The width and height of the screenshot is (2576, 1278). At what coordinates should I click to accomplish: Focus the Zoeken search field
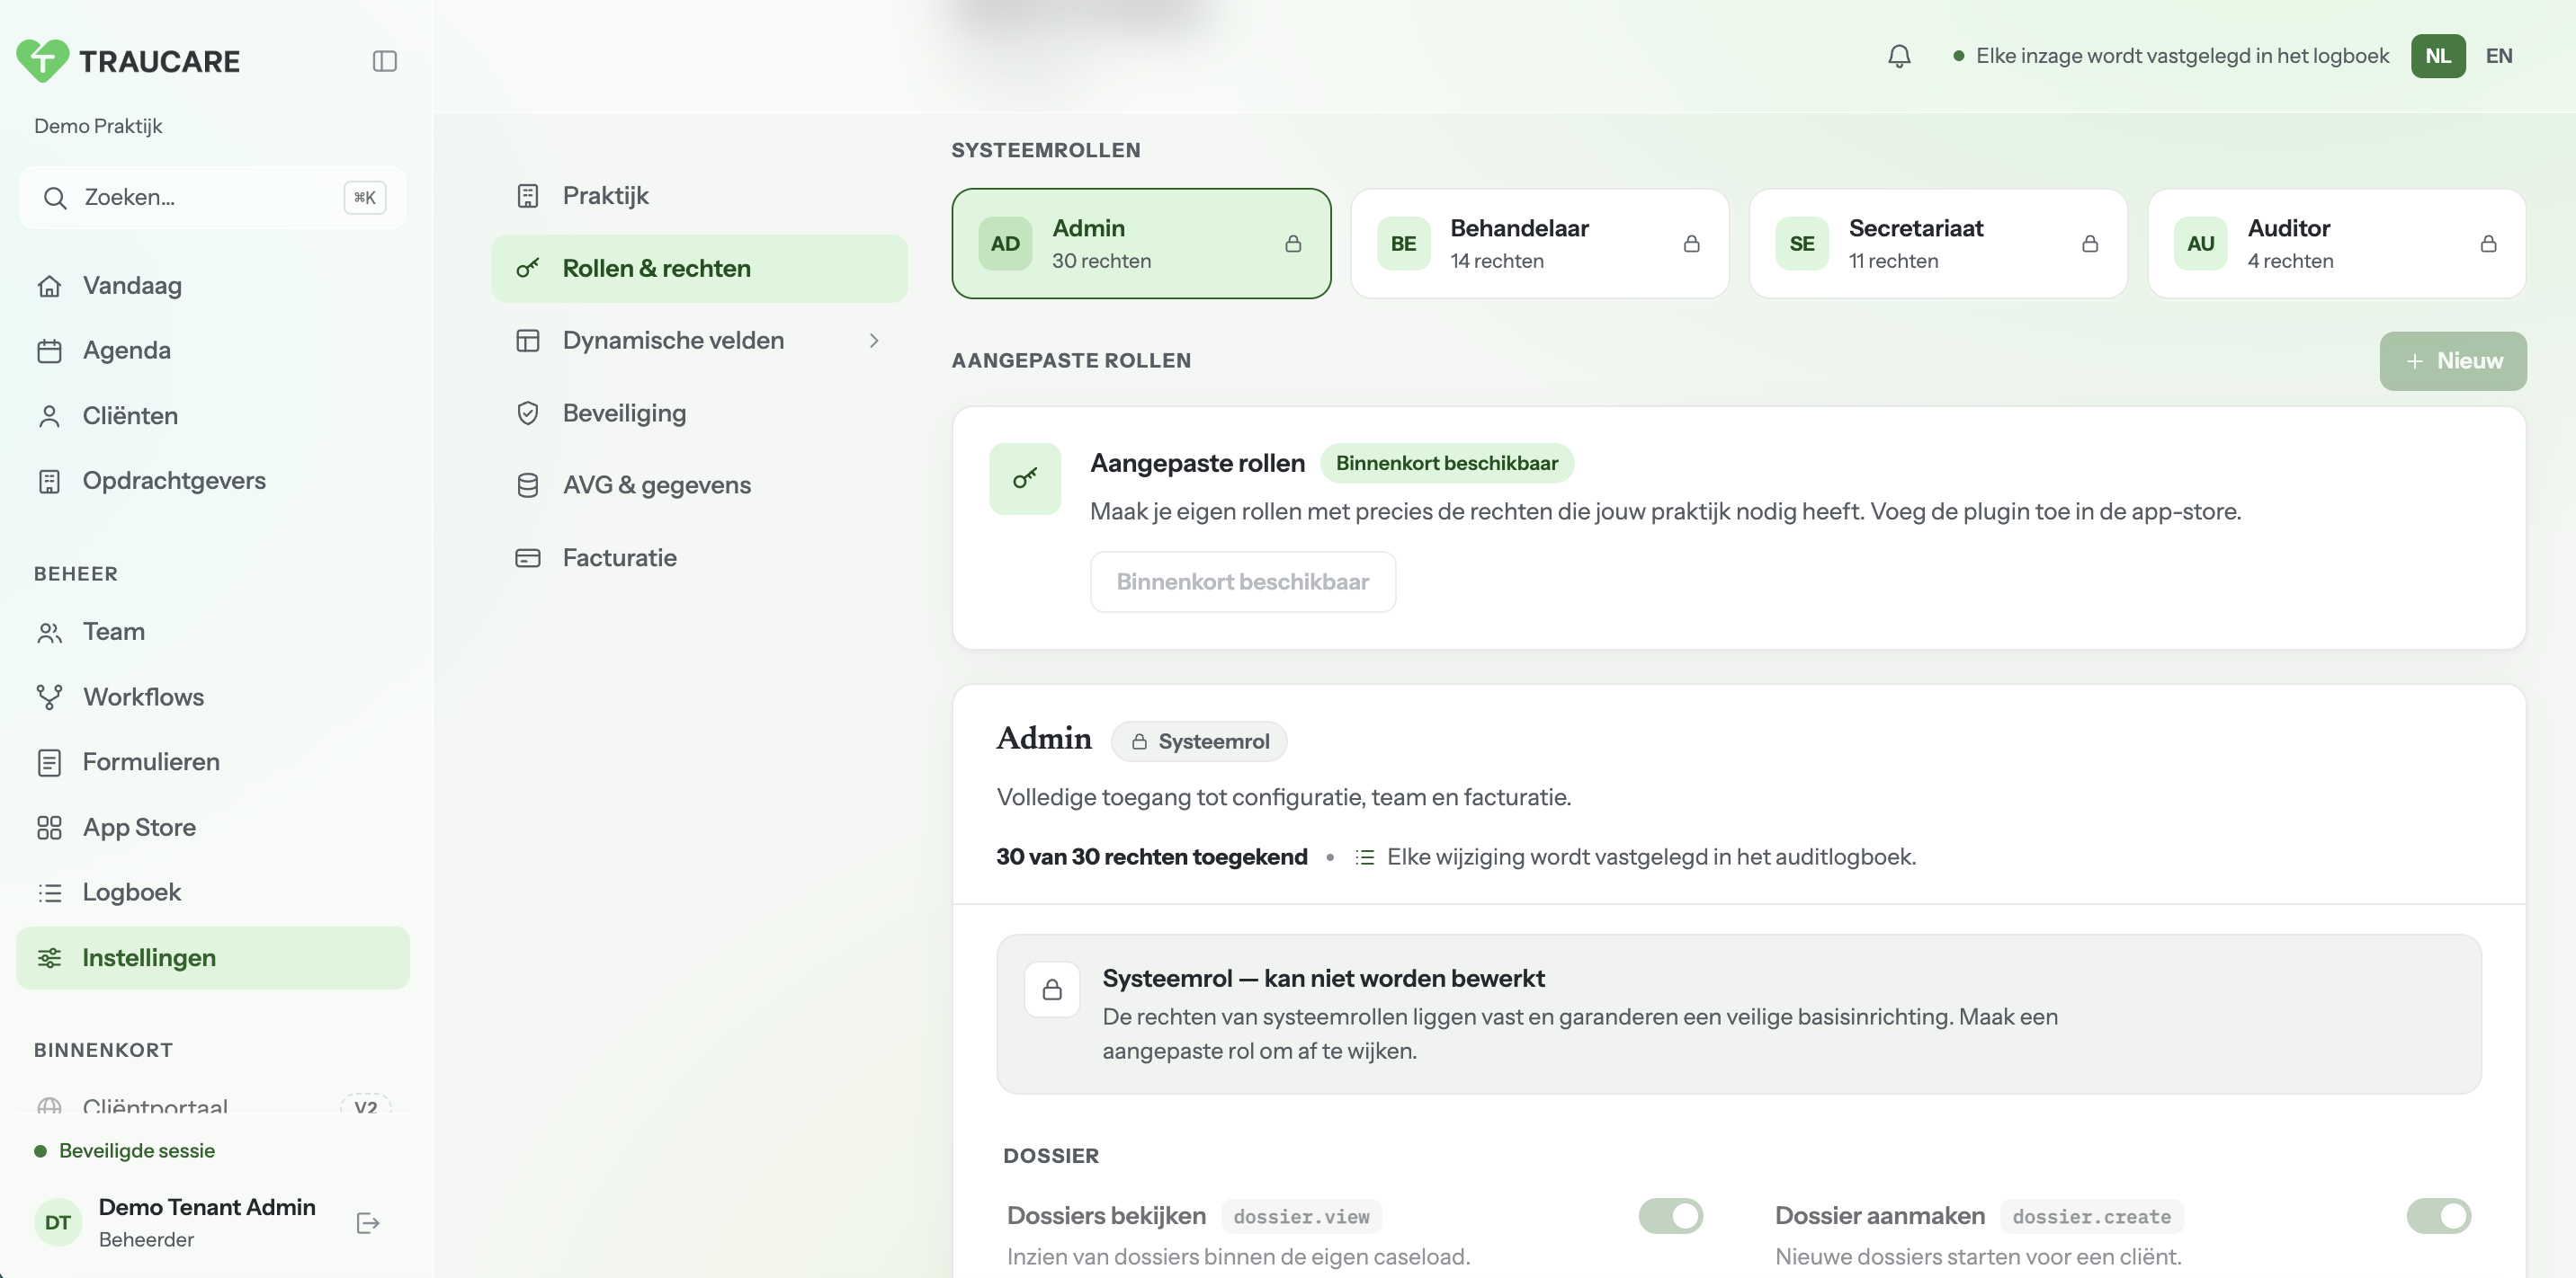coord(213,198)
